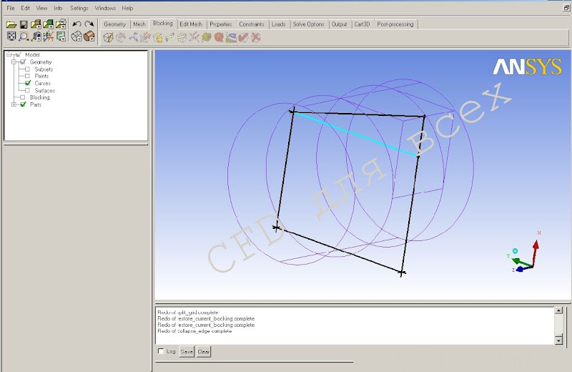Click the Open Project folder icon

click(x=11, y=24)
